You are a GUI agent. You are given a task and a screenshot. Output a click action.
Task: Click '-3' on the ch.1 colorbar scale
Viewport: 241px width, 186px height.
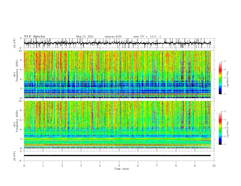[225, 61]
